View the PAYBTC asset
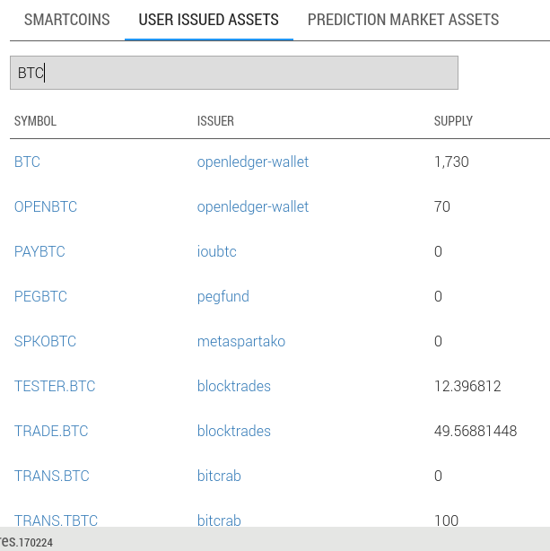 (x=39, y=252)
